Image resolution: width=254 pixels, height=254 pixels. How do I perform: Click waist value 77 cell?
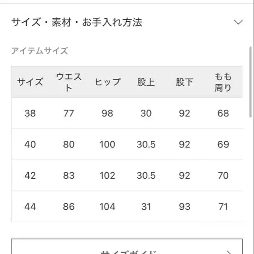click(69, 113)
